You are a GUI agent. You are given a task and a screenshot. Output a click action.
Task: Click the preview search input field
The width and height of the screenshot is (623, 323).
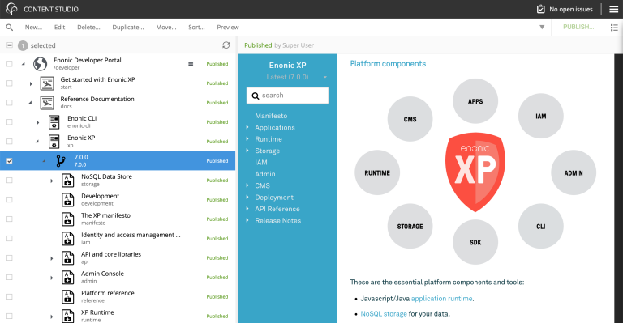pos(287,96)
